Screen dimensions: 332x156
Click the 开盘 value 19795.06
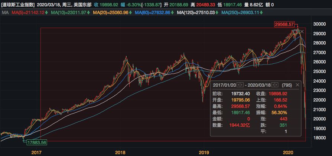coord(241,100)
